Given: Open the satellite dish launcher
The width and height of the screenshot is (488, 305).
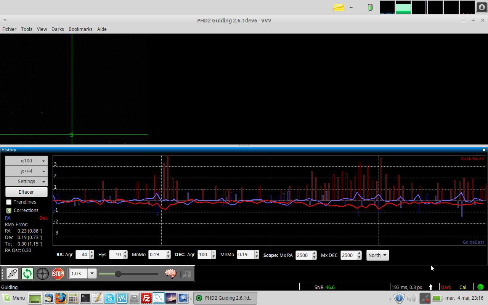Looking at the screenshot, I should [183, 298].
